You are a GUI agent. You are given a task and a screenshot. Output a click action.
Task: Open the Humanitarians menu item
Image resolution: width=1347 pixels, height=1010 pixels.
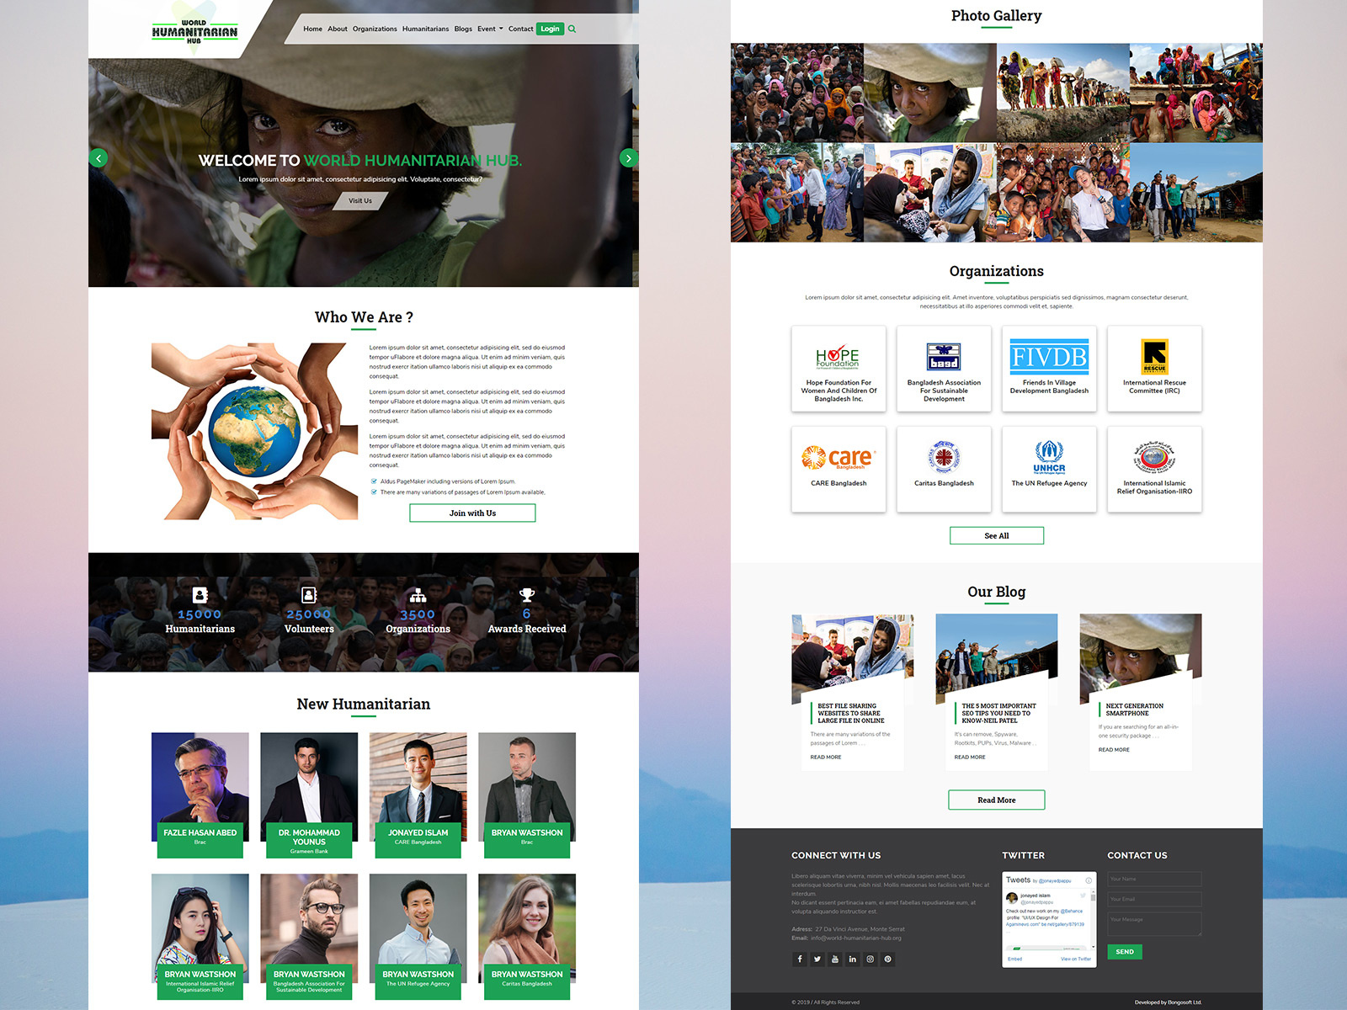pos(425,28)
